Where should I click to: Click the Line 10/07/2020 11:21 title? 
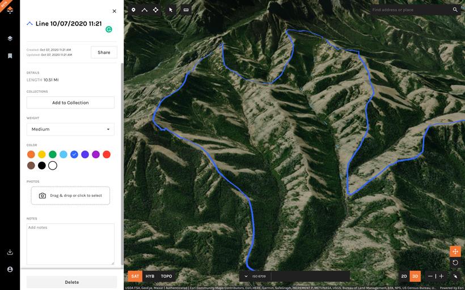[69, 24]
